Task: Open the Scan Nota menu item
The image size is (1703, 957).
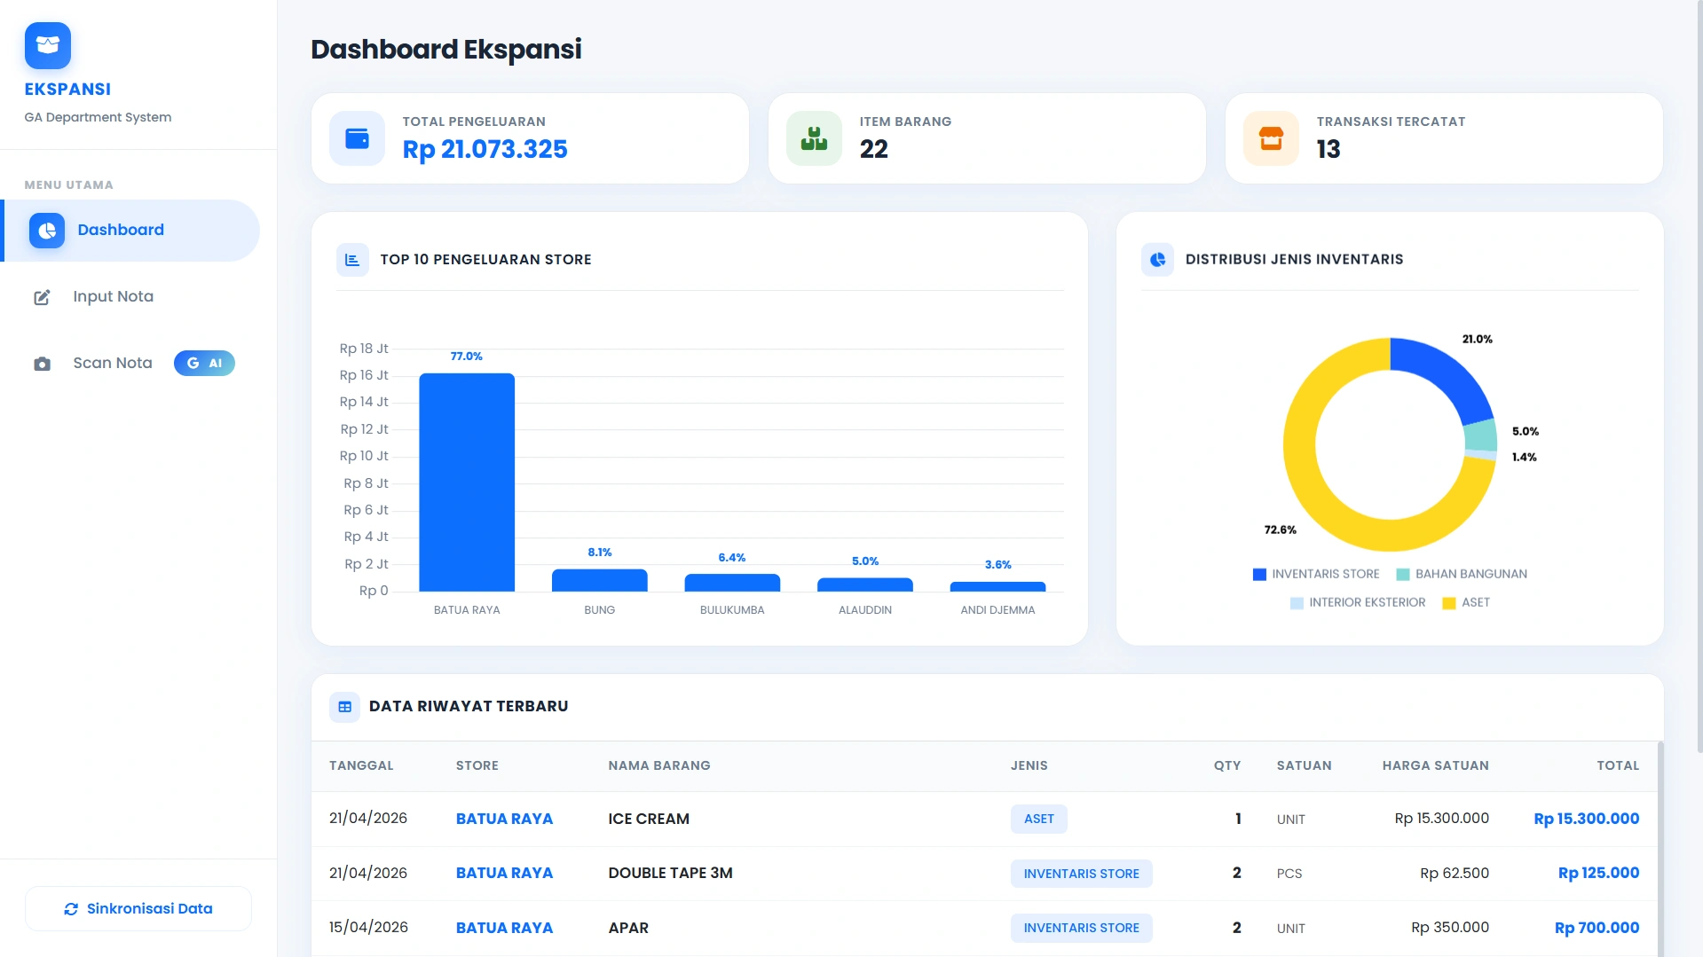Action: pyautogui.click(x=131, y=364)
